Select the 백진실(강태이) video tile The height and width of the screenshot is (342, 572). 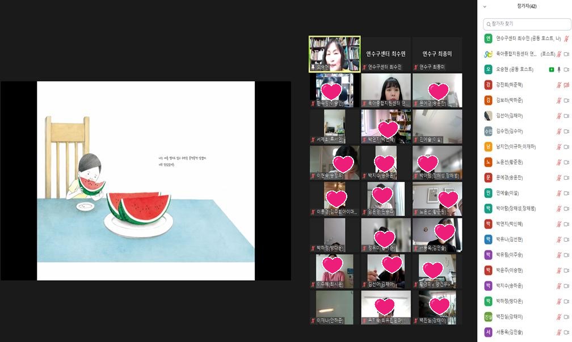[437, 307]
